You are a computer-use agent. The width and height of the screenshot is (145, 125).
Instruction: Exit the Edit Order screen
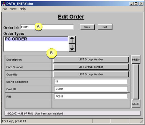[105, 27]
